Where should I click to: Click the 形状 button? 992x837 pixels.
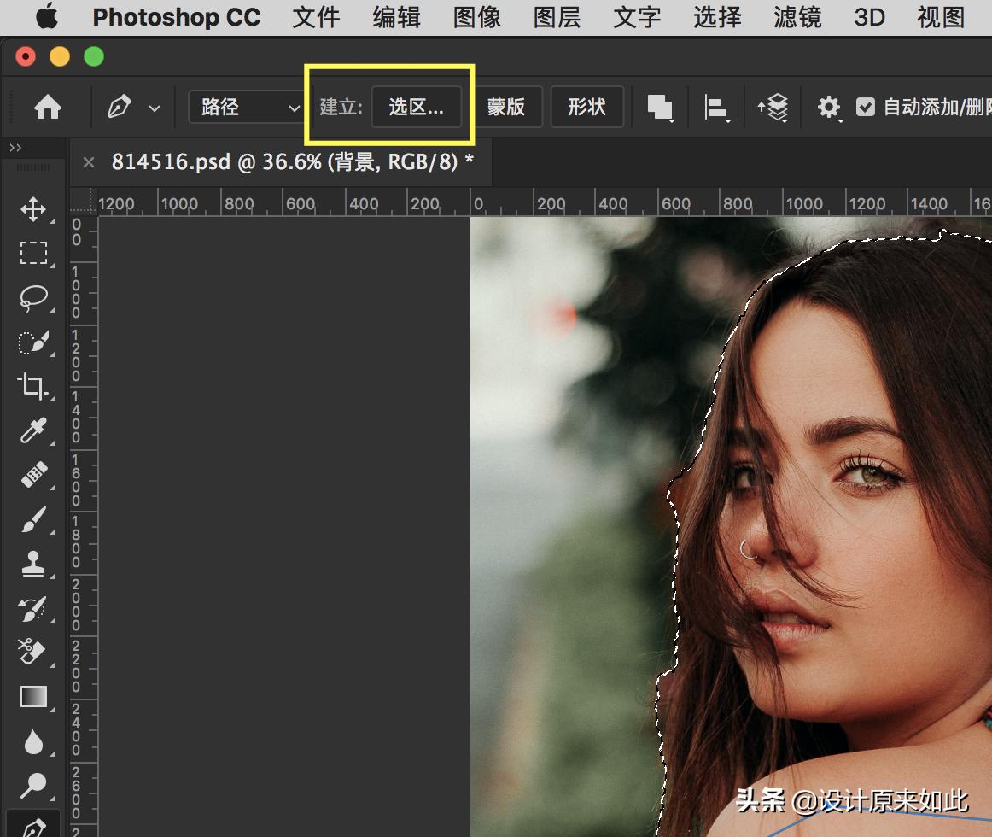tap(587, 107)
